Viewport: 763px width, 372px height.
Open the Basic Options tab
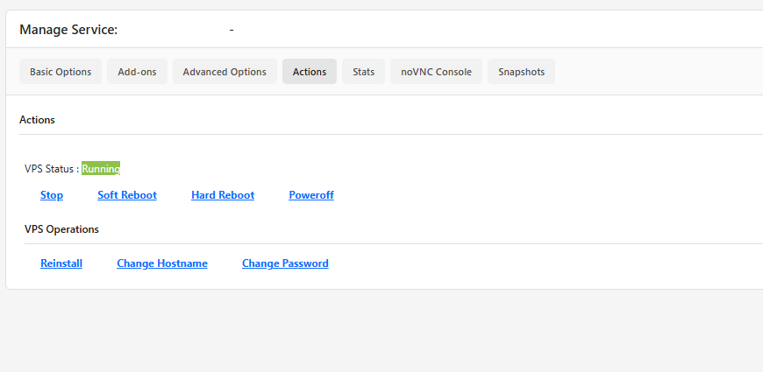point(61,72)
